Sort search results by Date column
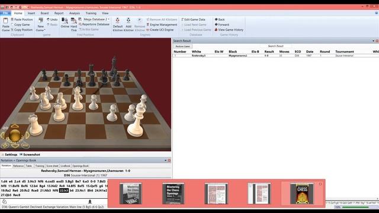The image size is (379, 213). coord(310,51)
